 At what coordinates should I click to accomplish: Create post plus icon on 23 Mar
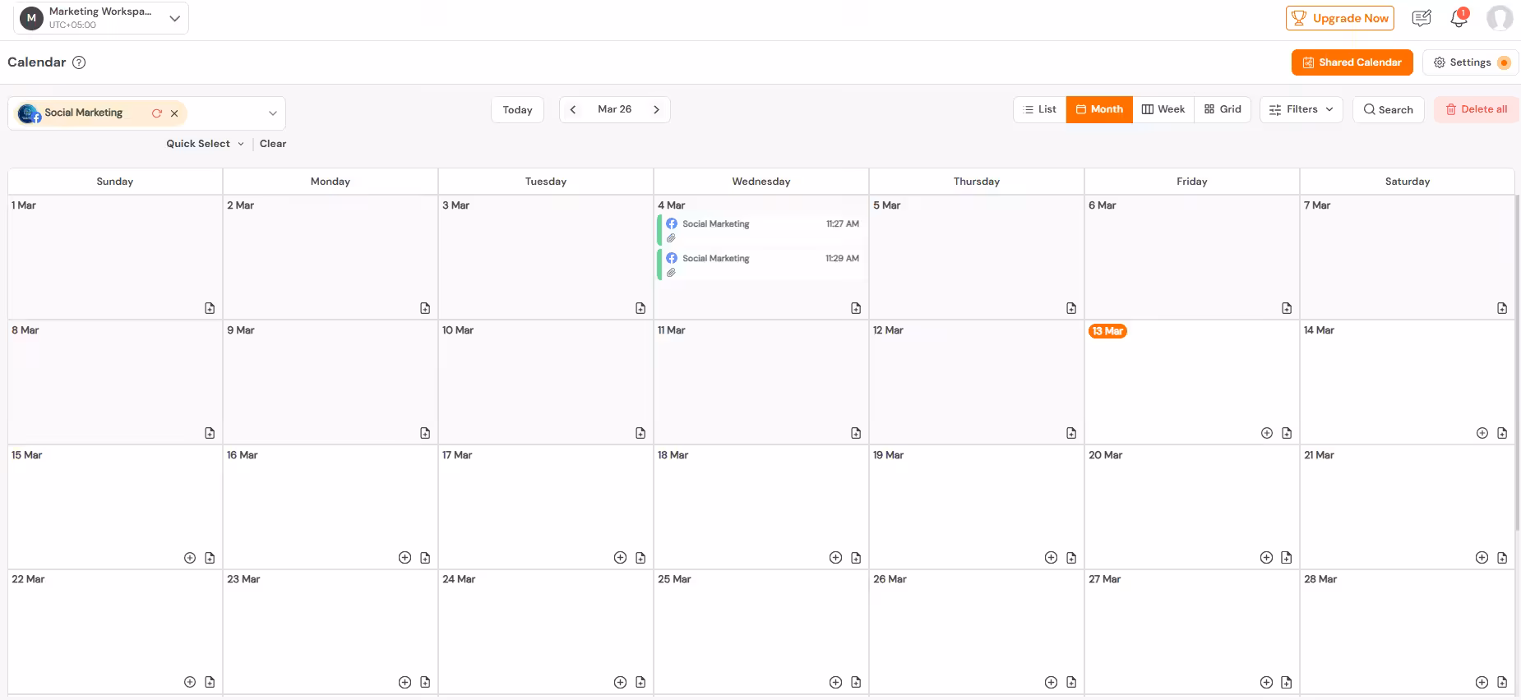(x=405, y=682)
